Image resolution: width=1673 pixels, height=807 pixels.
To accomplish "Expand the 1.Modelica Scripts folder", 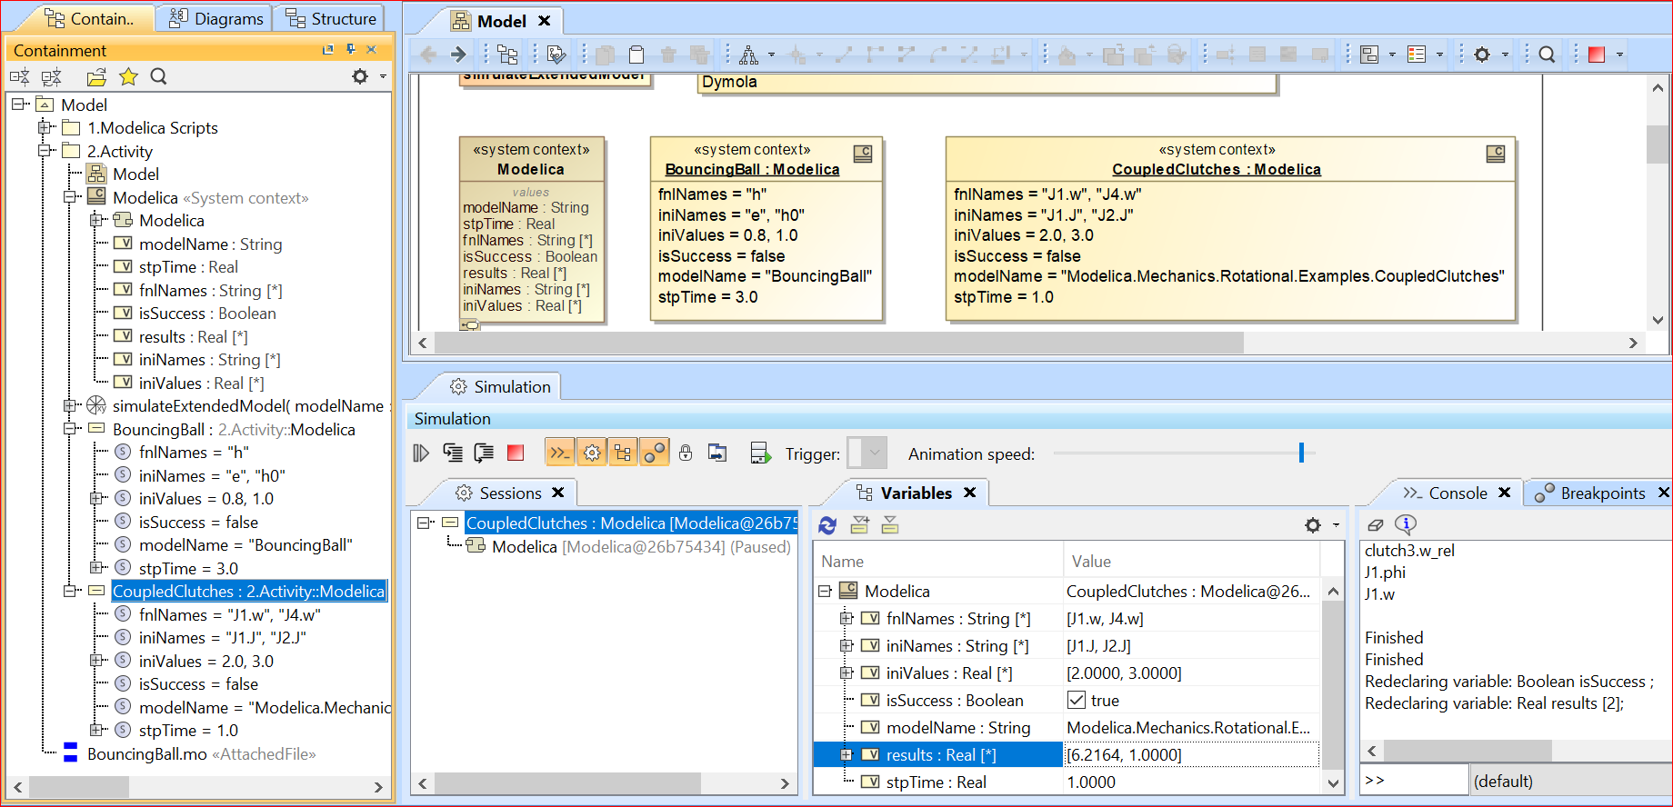I will [44, 128].
